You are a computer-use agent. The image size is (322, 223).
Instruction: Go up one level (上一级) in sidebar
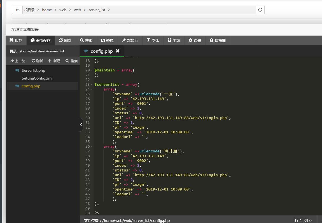point(18,61)
